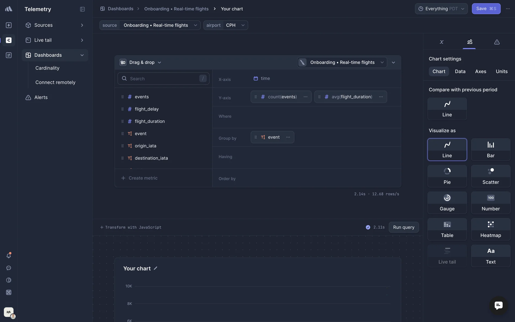Collapse the sidebar with the panel icon
This screenshot has width=515, height=322.
point(82,9)
